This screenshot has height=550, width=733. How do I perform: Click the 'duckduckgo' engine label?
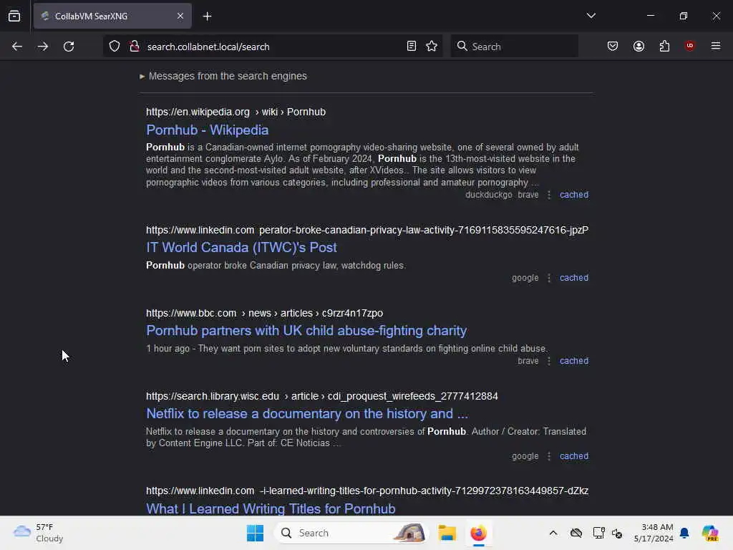(488, 195)
